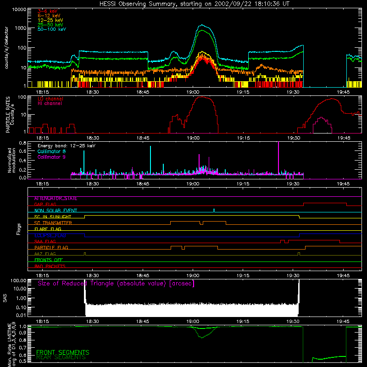Click the 'HI channel' legend entry
The height and width of the screenshot is (367, 367).
pyautogui.click(x=50, y=104)
